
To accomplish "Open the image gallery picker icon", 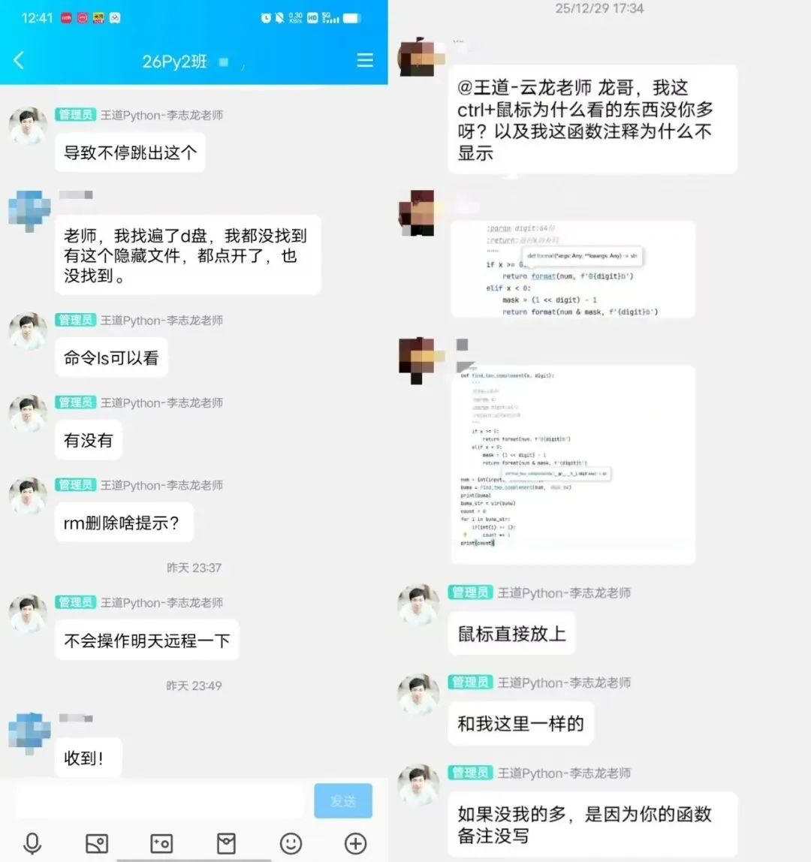I will point(97,842).
